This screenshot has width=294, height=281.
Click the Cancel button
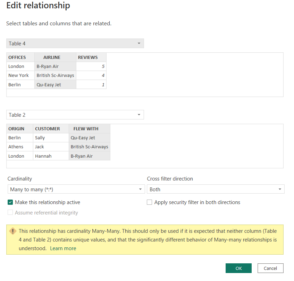click(x=270, y=268)
